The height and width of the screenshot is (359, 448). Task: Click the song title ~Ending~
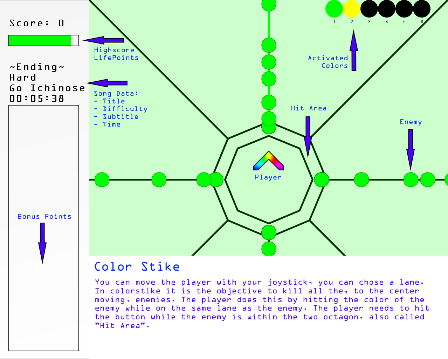point(37,67)
